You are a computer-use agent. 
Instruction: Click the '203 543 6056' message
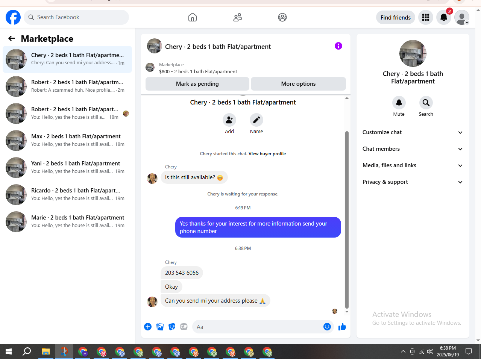coord(182,273)
